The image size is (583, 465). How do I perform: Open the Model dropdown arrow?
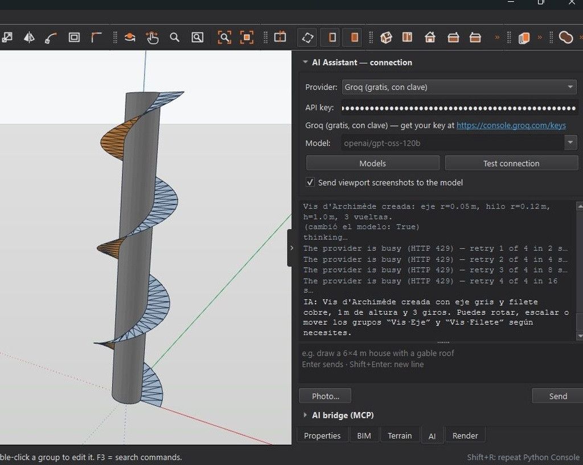[x=570, y=143]
